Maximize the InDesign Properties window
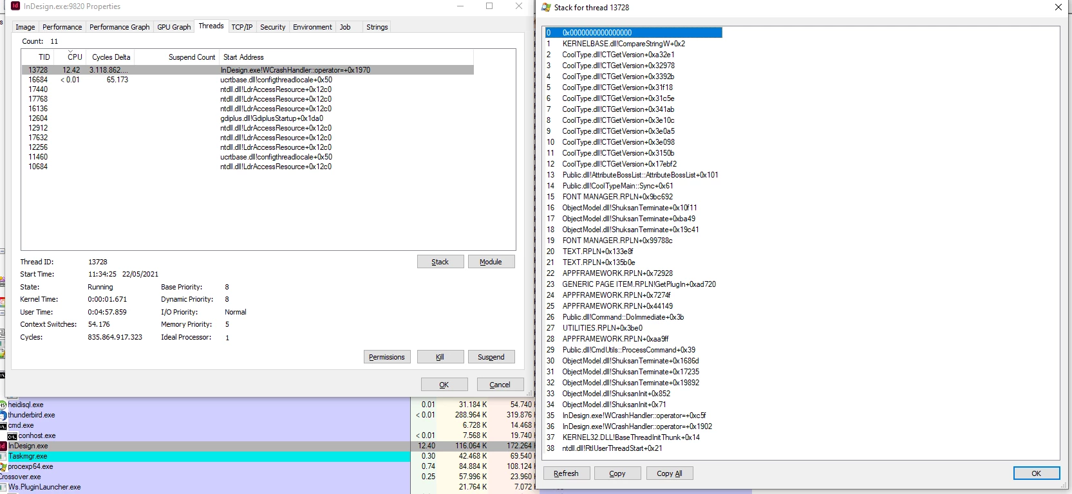 (x=489, y=6)
